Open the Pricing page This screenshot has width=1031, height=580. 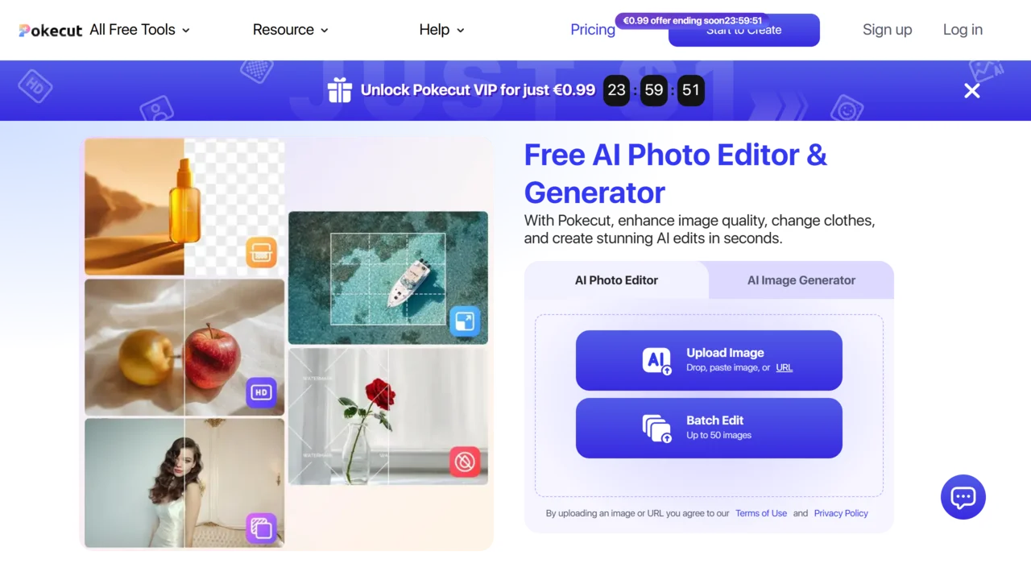(x=593, y=30)
